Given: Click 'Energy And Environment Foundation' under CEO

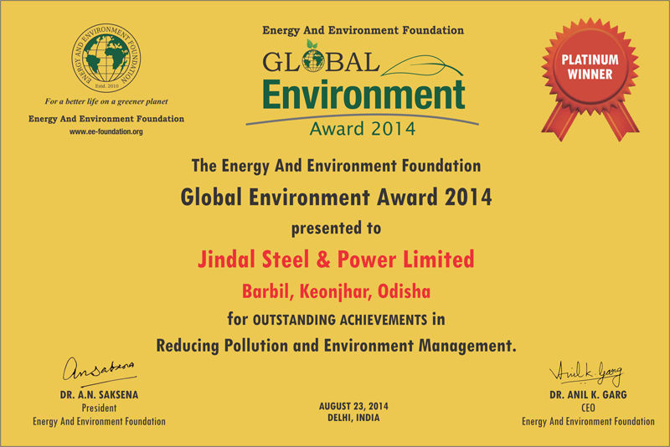Looking at the screenshot, I should pos(589,422).
